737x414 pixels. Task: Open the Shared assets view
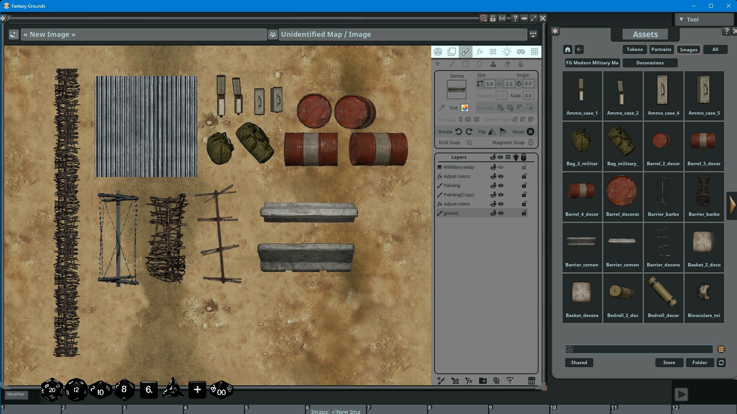click(x=579, y=362)
